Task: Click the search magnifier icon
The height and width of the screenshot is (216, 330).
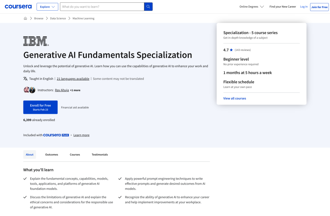Action: (148, 7)
